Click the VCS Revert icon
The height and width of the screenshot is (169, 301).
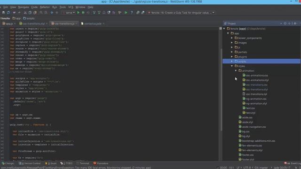(x=114, y=13)
